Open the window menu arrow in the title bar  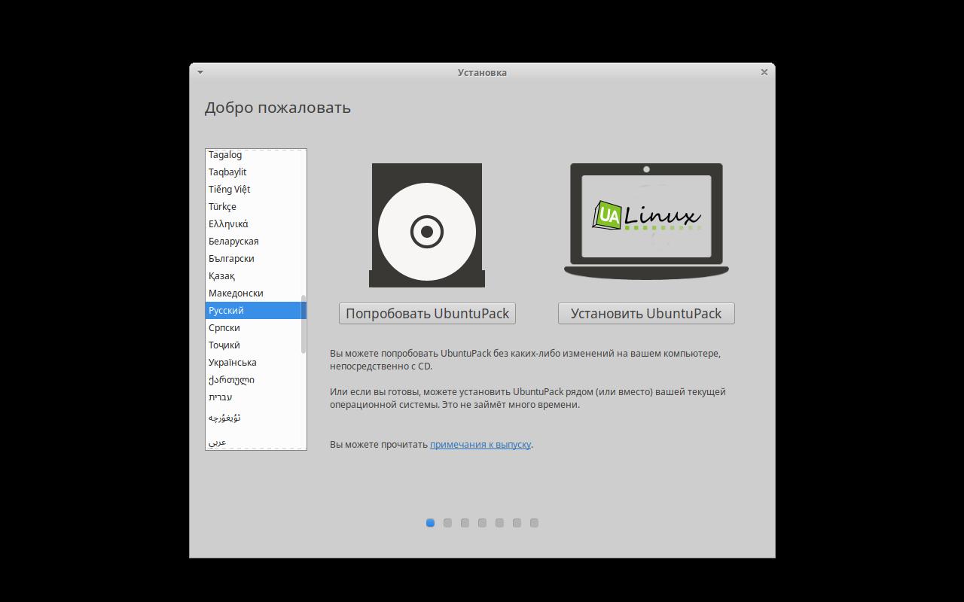point(200,72)
